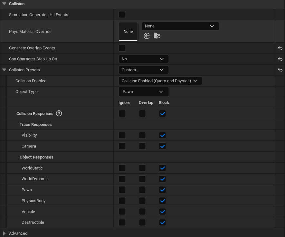This screenshot has width=285, height=237.
Task: Set Camera trace response to Overlap
Action: 142,146
